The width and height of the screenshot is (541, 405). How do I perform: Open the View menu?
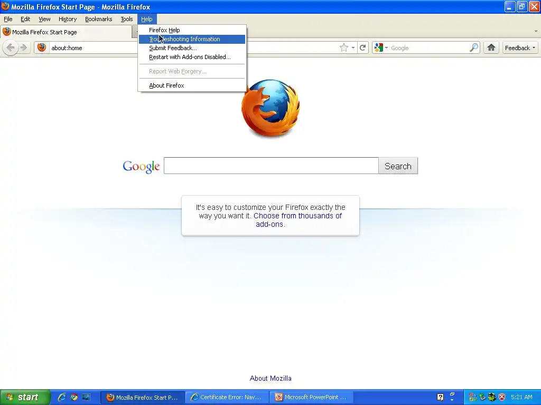click(x=44, y=19)
